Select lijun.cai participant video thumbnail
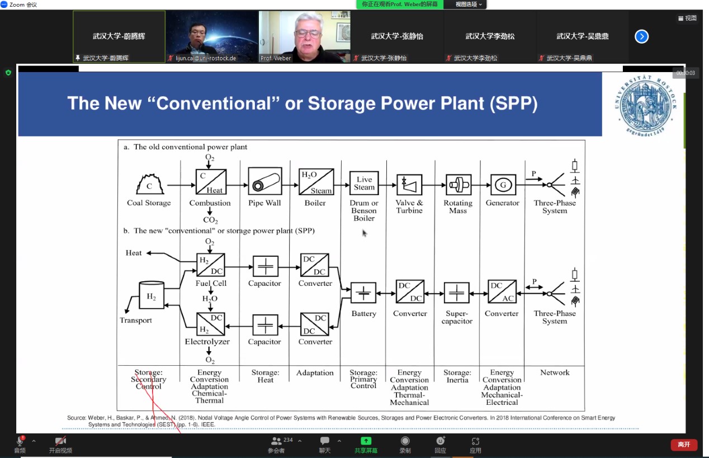Screen dimensions: 709x458 [x=211, y=36]
